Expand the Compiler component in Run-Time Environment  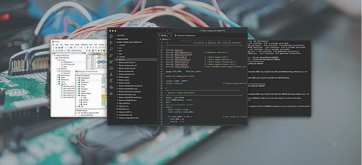pyautogui.click(x=77, y=85)
